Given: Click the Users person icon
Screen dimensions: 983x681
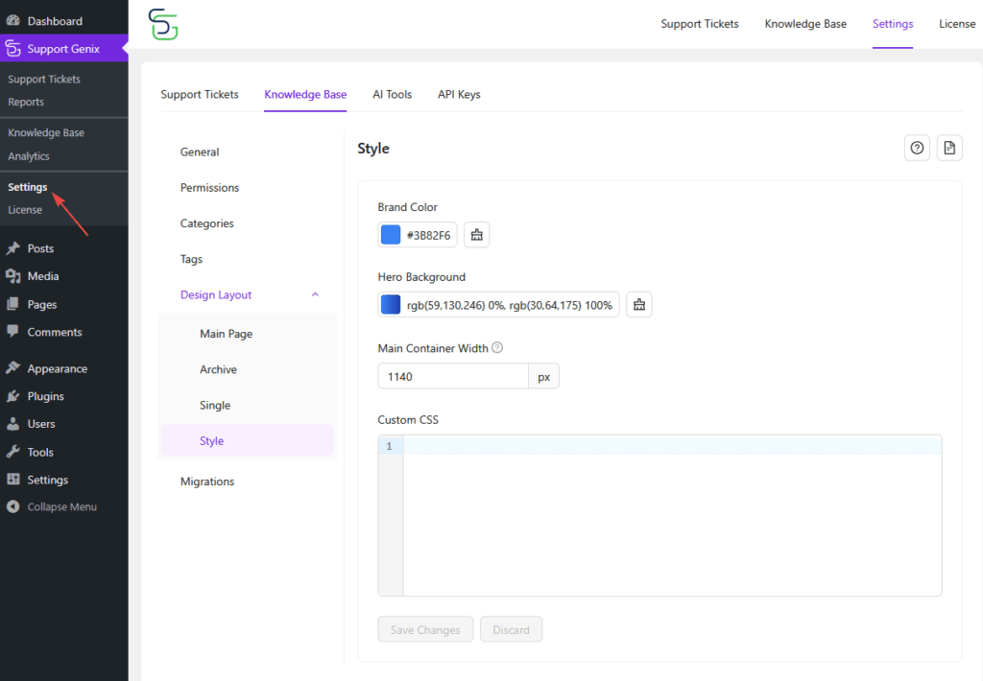Looking at the screenshot, I should pyautogui.click(x=13, y=424).
